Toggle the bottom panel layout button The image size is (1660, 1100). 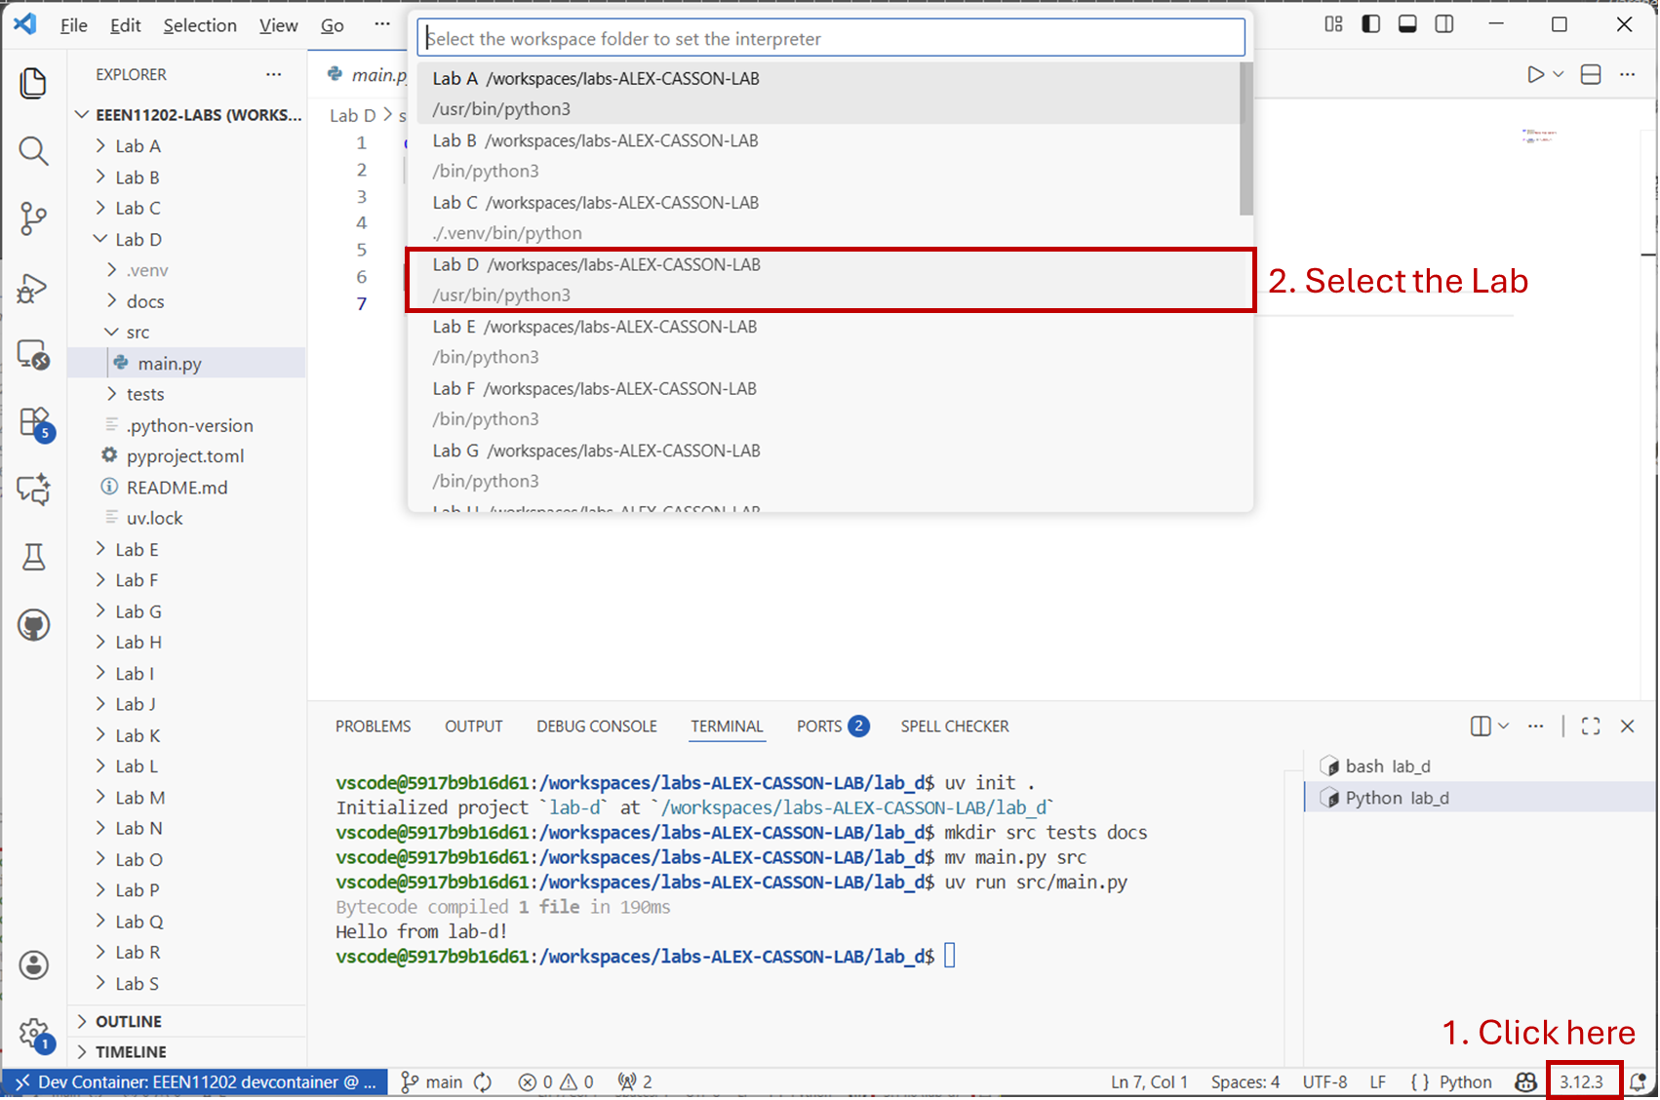pyautogui.click(x=1407, y=24)
